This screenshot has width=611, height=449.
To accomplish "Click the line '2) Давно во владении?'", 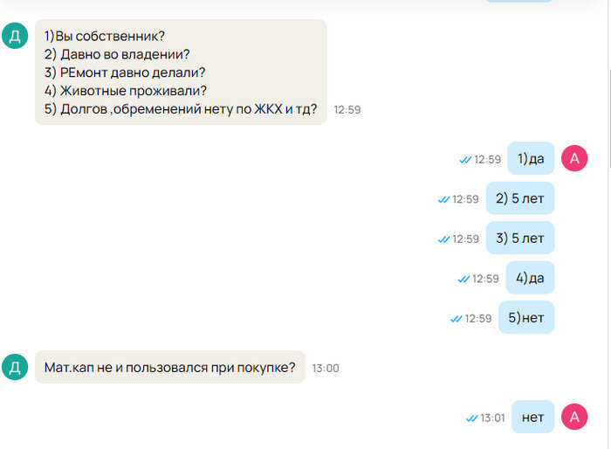I will [117, 54].
